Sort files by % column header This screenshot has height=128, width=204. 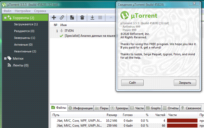147,115
